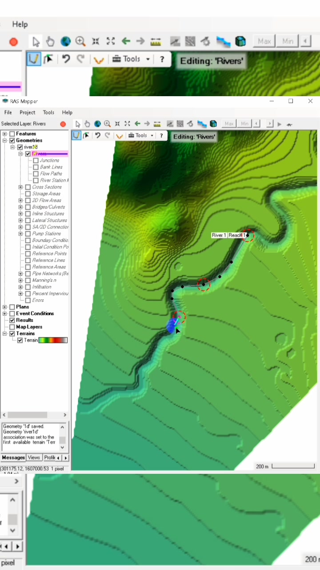The image size is (320, 570).
Task: Switch to the Views tab
Action: click(34, 457)
